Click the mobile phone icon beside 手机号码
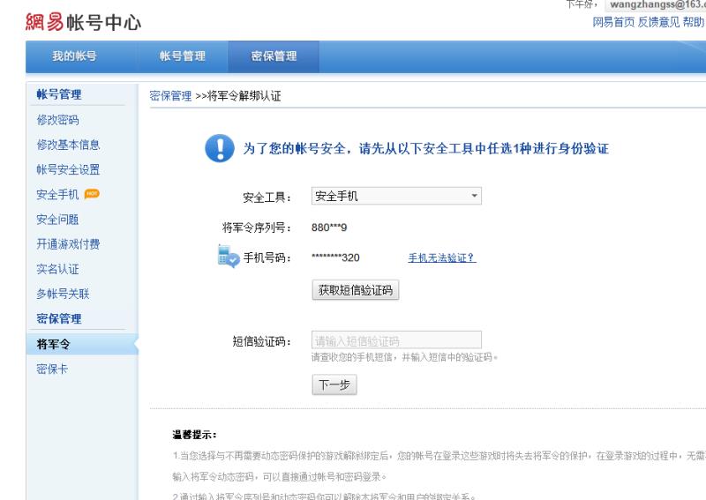 228,257
